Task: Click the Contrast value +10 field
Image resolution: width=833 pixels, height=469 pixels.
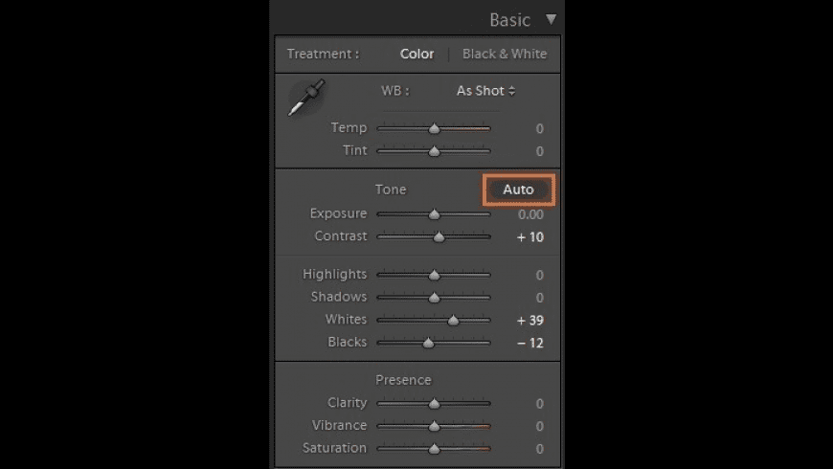Action: pos(529,236)
